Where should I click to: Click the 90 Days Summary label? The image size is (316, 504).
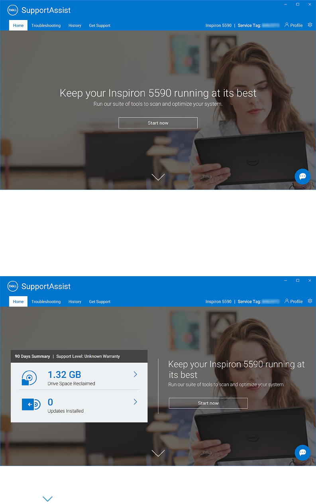tap(32, 356)
